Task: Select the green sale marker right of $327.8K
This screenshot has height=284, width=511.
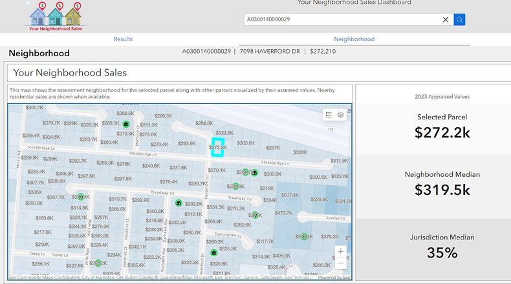Action: (x=98, y=263)
